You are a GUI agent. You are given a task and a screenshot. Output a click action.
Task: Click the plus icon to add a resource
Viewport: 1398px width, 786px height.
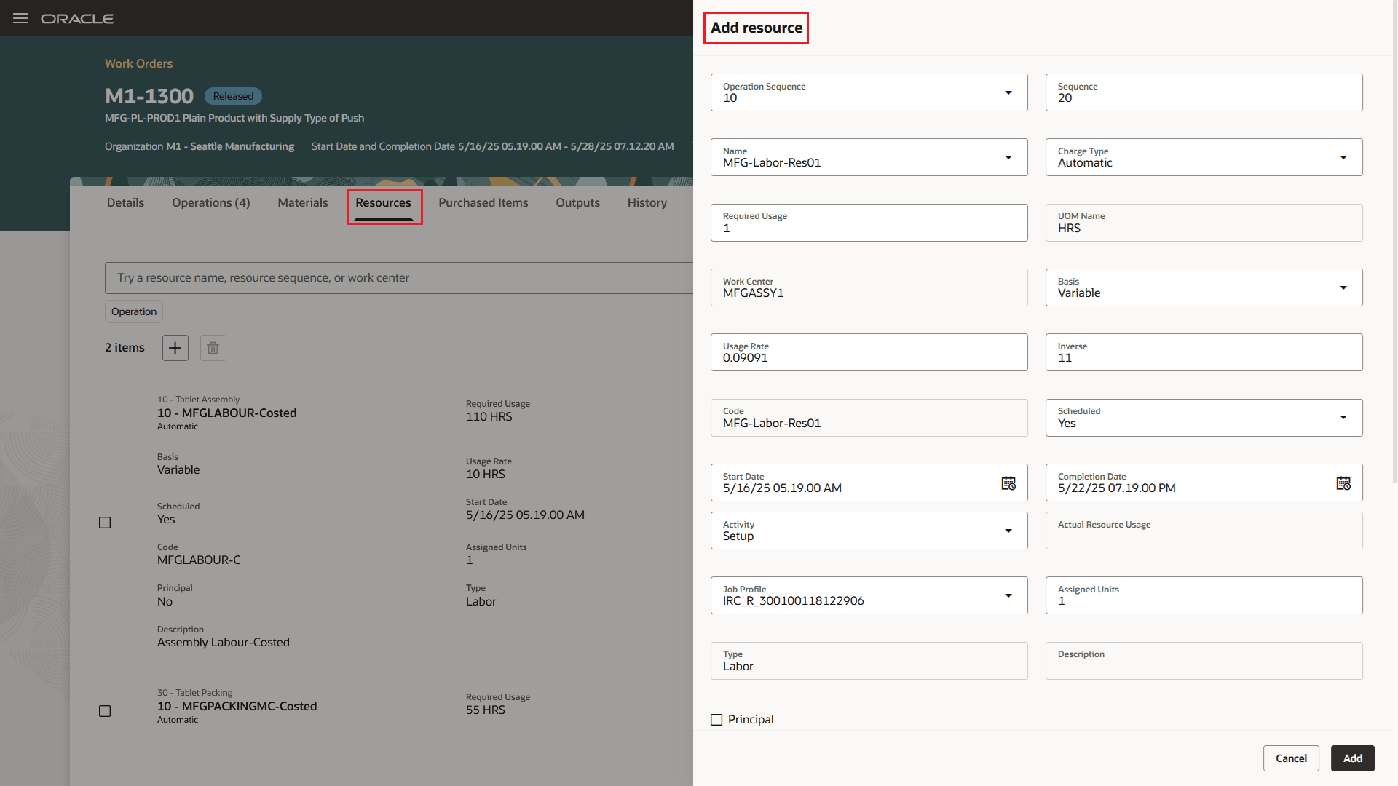[175, 348]
